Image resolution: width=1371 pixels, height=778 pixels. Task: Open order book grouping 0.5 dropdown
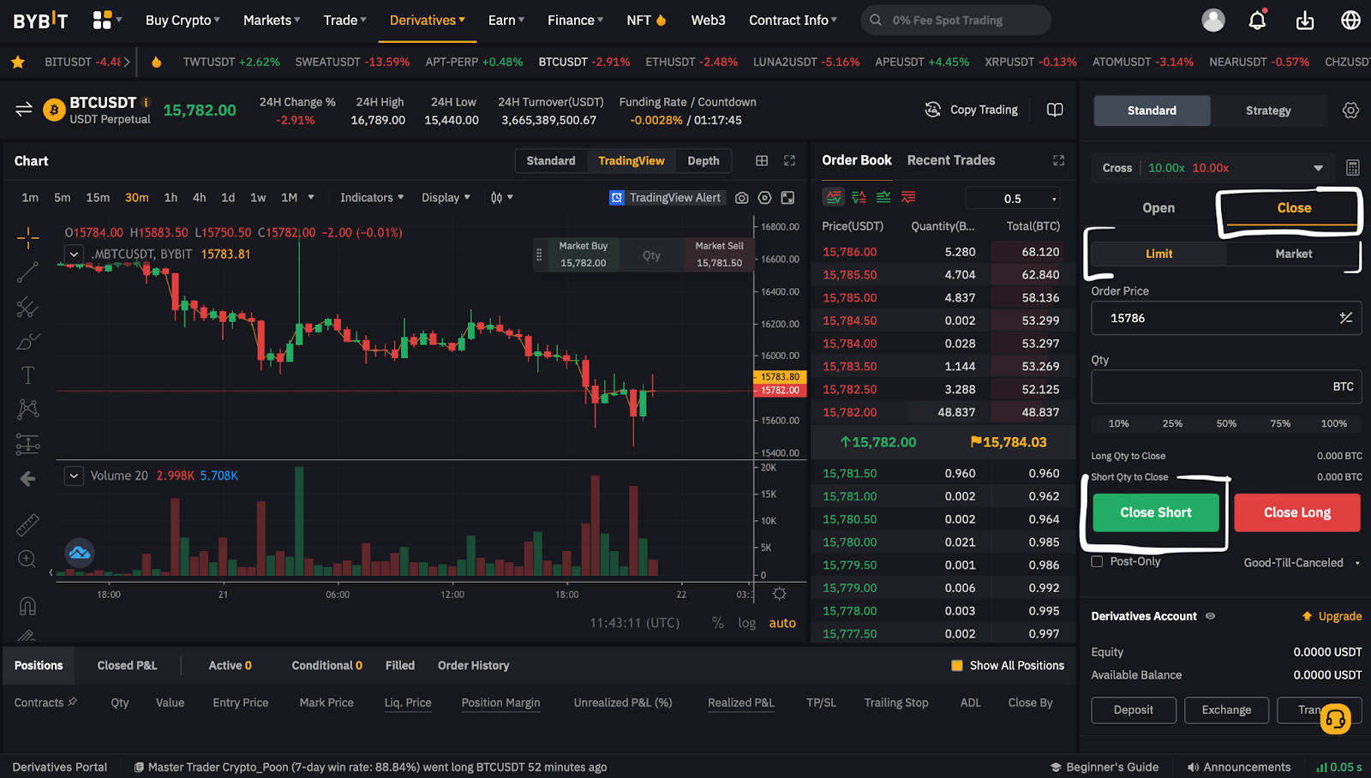pos(1013,198)
